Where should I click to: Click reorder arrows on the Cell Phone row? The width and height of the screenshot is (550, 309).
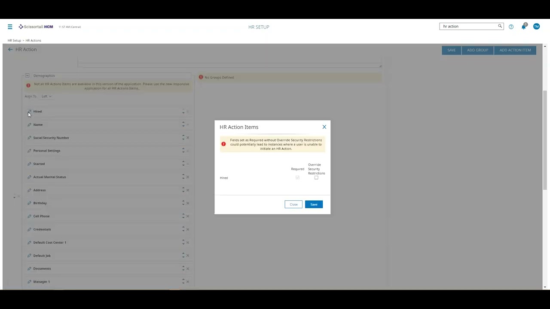coord(183,216)
